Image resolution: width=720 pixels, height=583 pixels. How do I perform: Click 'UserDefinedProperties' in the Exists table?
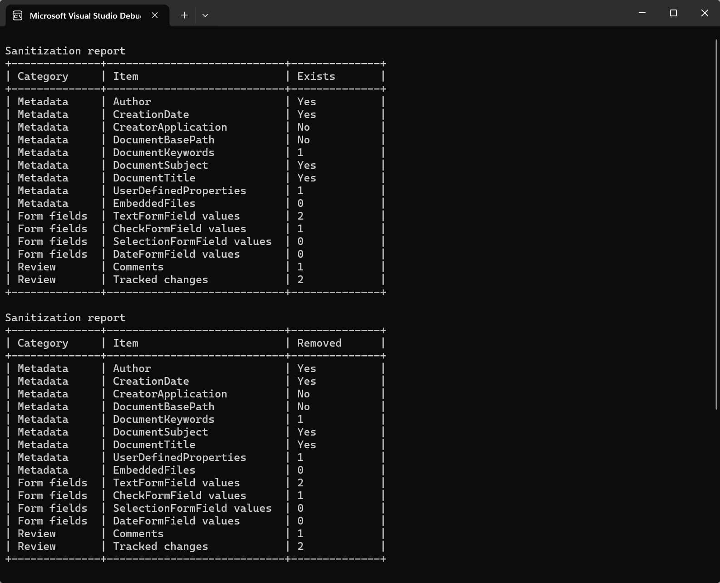pyautogui.click(x=180, y=191)
